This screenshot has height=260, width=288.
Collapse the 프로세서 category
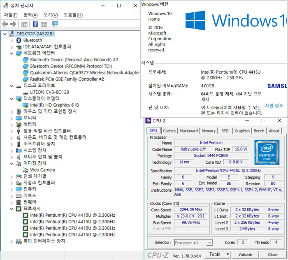click(12, 209)
